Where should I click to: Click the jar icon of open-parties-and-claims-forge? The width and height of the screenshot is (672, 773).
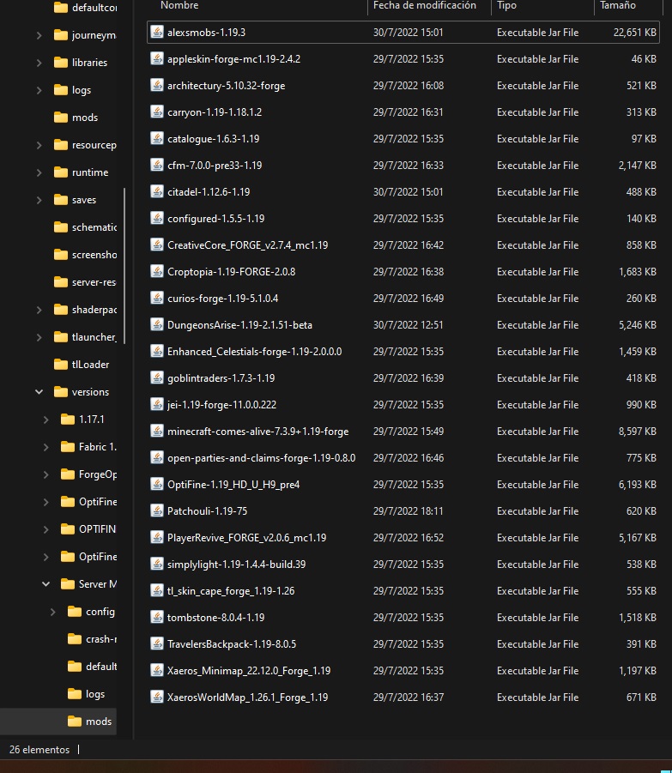pos(157,458)
